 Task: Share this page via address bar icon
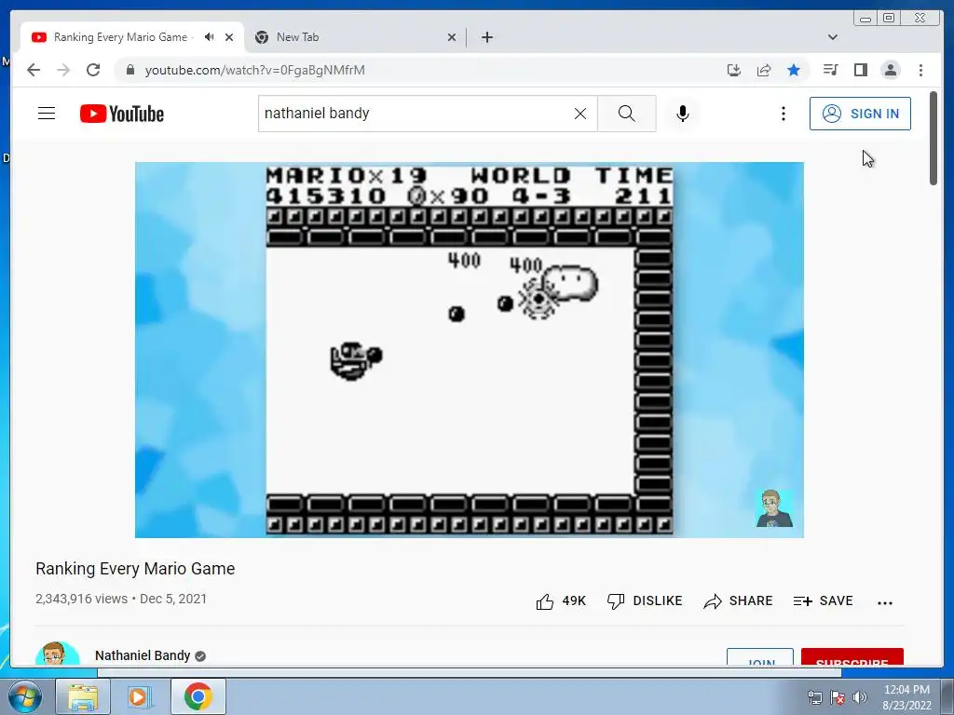click(764, 70)
